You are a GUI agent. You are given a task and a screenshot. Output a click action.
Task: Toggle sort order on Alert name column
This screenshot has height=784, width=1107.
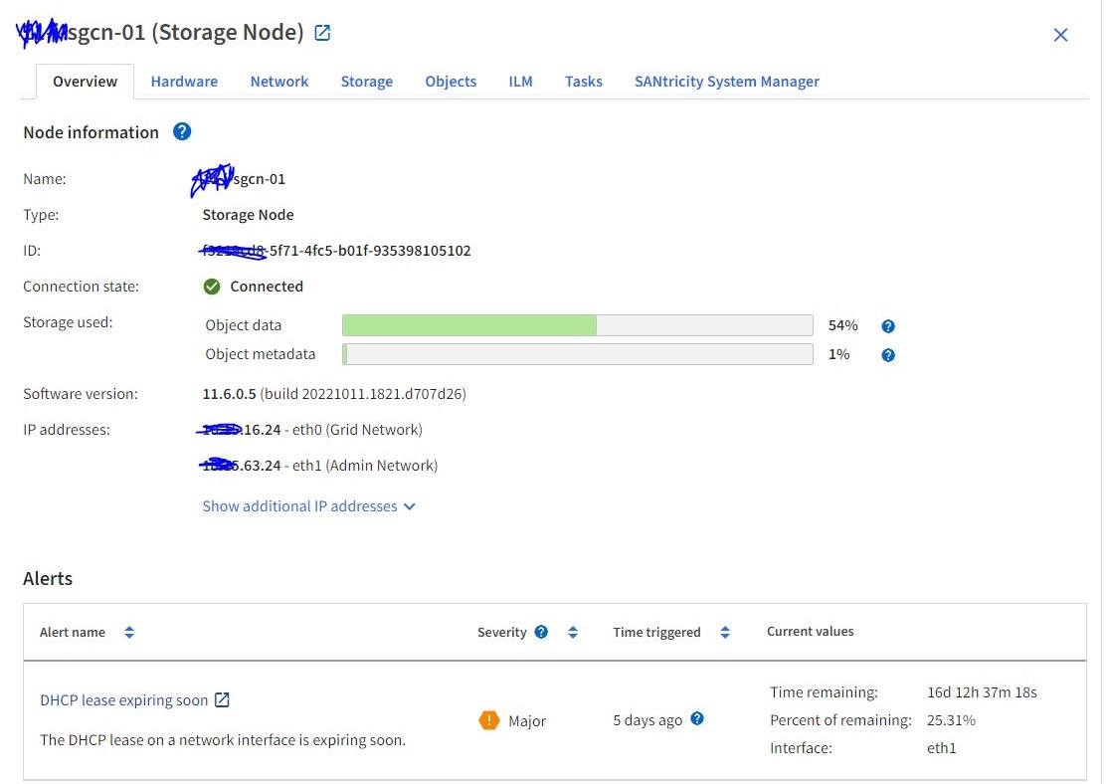(x=129, y=631)
